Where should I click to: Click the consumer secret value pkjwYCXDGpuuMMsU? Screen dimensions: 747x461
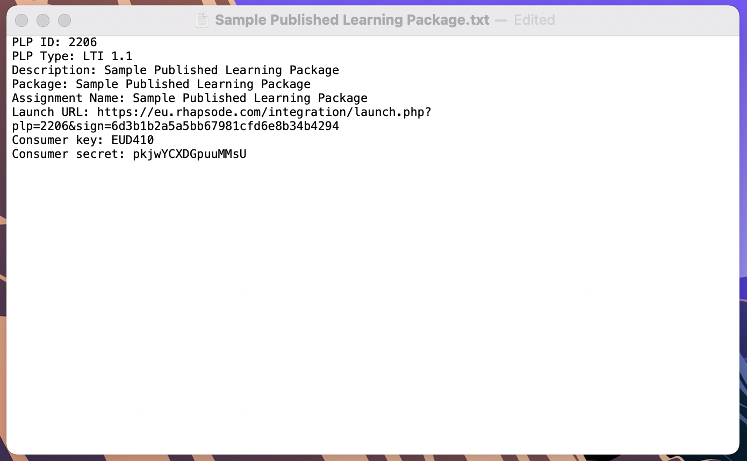coord(190,154)
